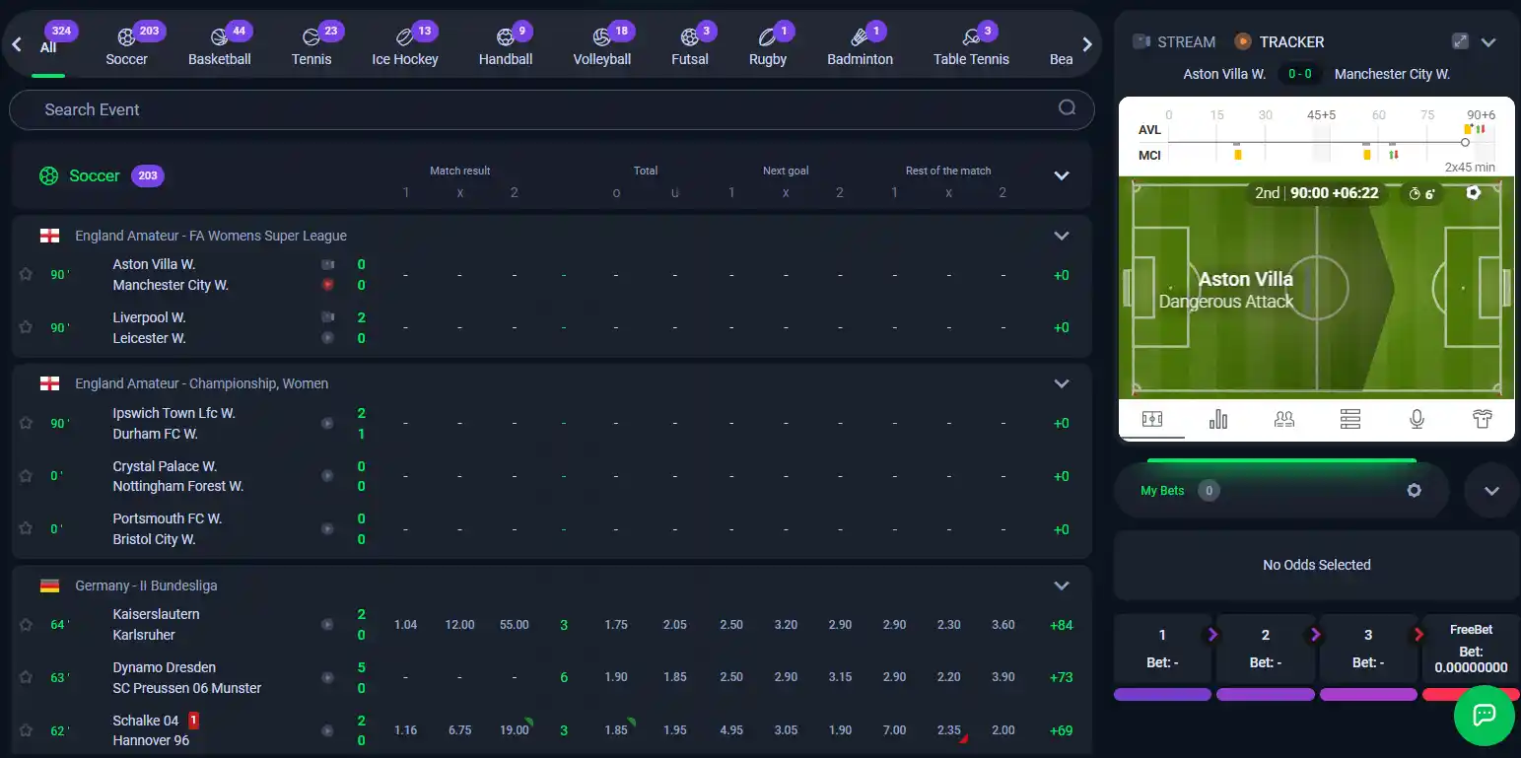This screenshot has height=758, width=1521.
Task: Click Germany flag of II Bundesliga
Action: pos(49,586)
